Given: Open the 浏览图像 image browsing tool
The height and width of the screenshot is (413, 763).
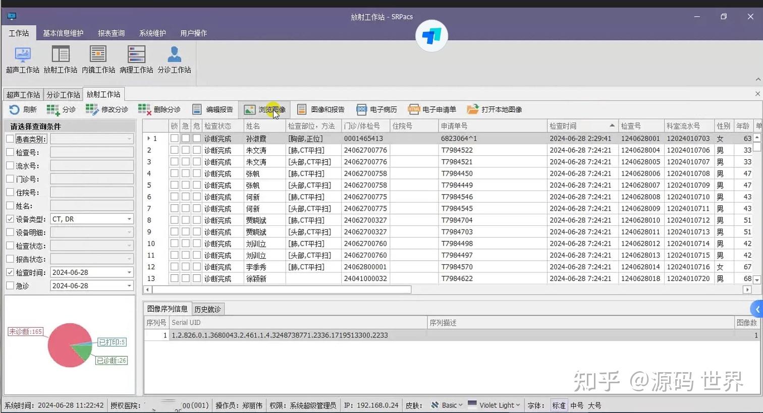Looking at the screenshot, I should pyautogui.click(x=264, y=109).
